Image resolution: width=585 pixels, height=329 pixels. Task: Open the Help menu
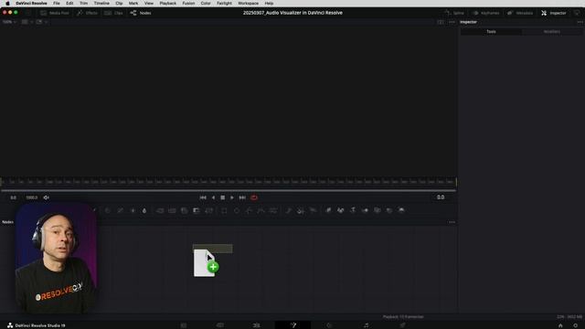(269, 3)
